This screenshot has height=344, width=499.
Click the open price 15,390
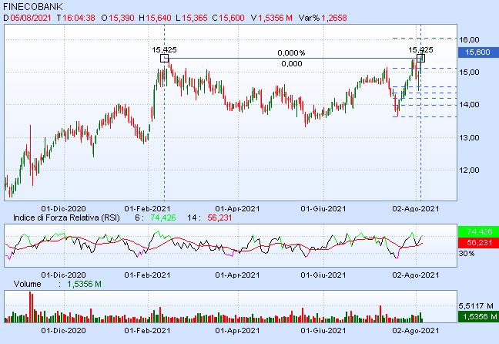(x=122, y=18)
